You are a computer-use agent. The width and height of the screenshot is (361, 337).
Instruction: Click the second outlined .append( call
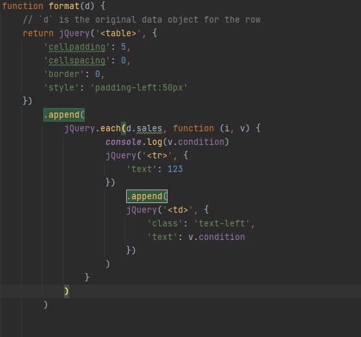coord(147,197)
